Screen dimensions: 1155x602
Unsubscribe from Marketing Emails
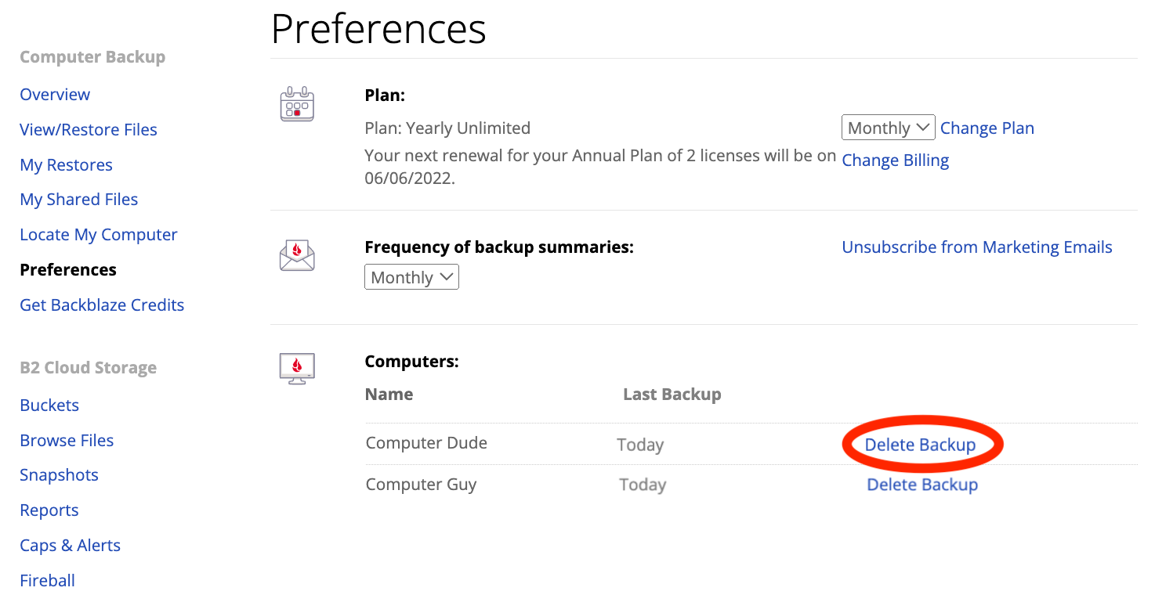tap(977, 247)
